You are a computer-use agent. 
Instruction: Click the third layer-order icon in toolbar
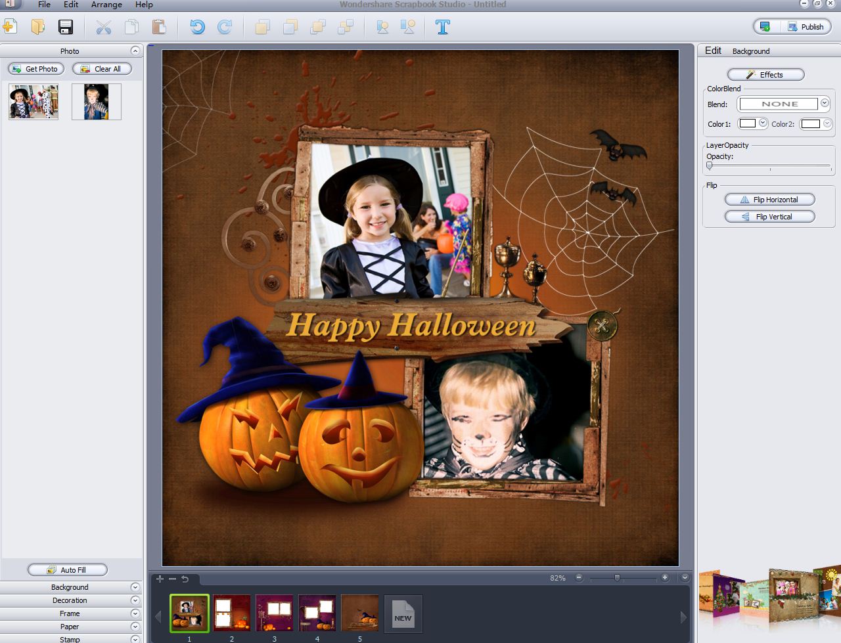318,27
